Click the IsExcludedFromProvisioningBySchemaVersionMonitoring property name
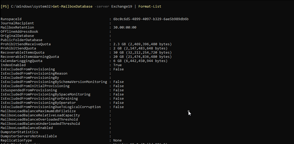The height and width of the screenshot is (144, 294). point(54,82)
